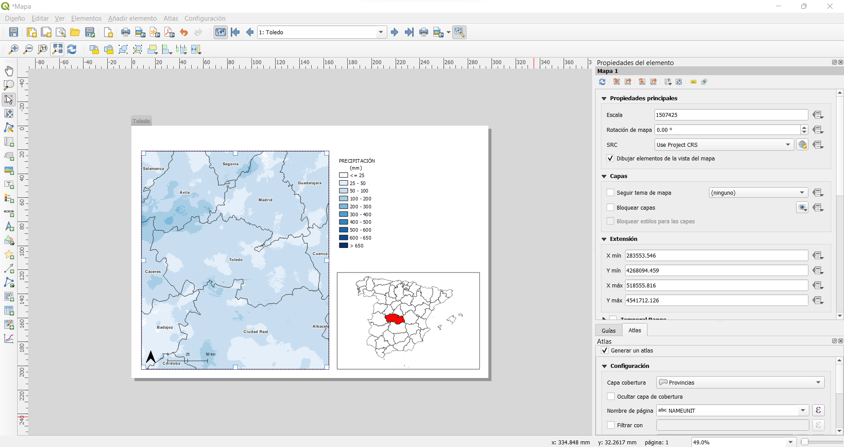Disable Generar un atlas

click(604, 350)
